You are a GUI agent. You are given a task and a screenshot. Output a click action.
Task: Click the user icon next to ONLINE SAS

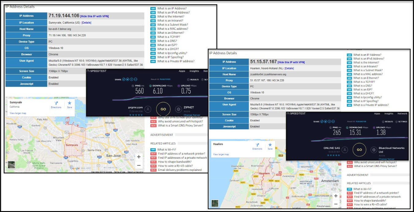point(345,150)
